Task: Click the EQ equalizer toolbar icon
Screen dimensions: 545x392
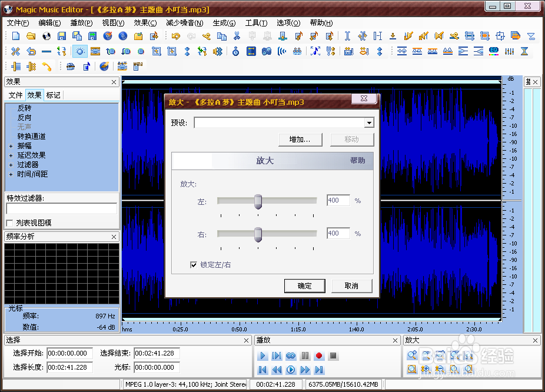Action: pos(494,51)
